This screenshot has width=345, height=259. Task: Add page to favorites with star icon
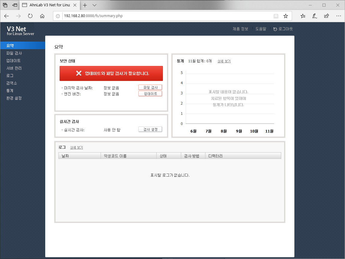click(286, 16)
